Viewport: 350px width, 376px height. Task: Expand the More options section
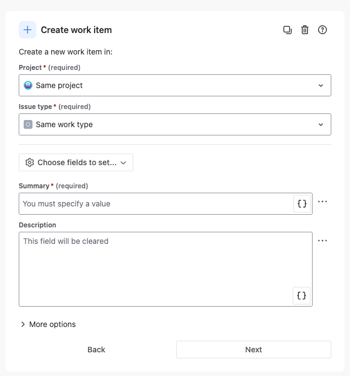tap(48, 324)
